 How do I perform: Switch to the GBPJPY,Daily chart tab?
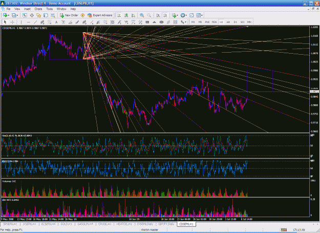(x=166, y=224)
